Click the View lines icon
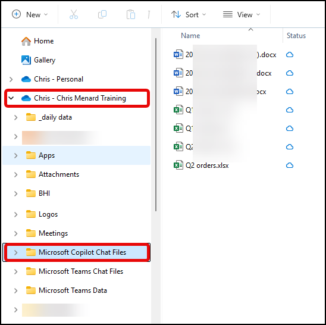This screenshot has height=325, width=326. pyautogui.click(x=228, y=14)
